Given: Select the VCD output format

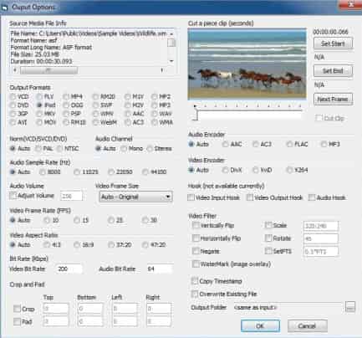Looking at the screenshot, I should click(13, 97).
